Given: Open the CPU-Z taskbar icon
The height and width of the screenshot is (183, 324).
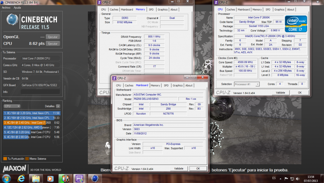Looking at the screenshot, I should pyautogui.click(x=79, y=179).
